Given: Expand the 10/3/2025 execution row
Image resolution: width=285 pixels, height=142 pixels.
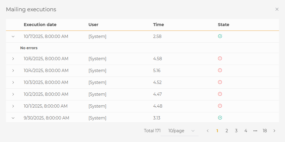Looking at the screenshot, I should click(x=13, y=82).
